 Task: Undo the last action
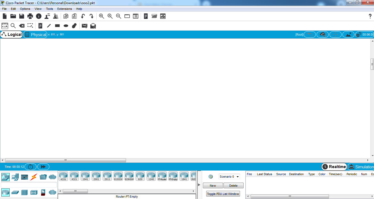pyautogui.click(x=83, y=16)
